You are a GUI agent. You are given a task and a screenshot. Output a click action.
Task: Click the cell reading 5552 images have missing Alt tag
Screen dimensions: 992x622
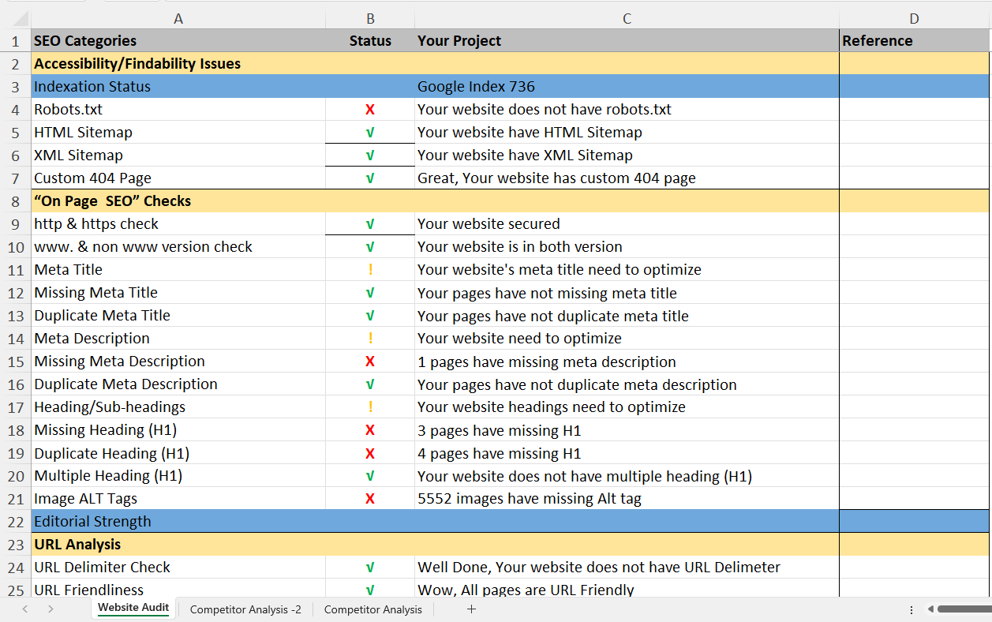point(626,498)
